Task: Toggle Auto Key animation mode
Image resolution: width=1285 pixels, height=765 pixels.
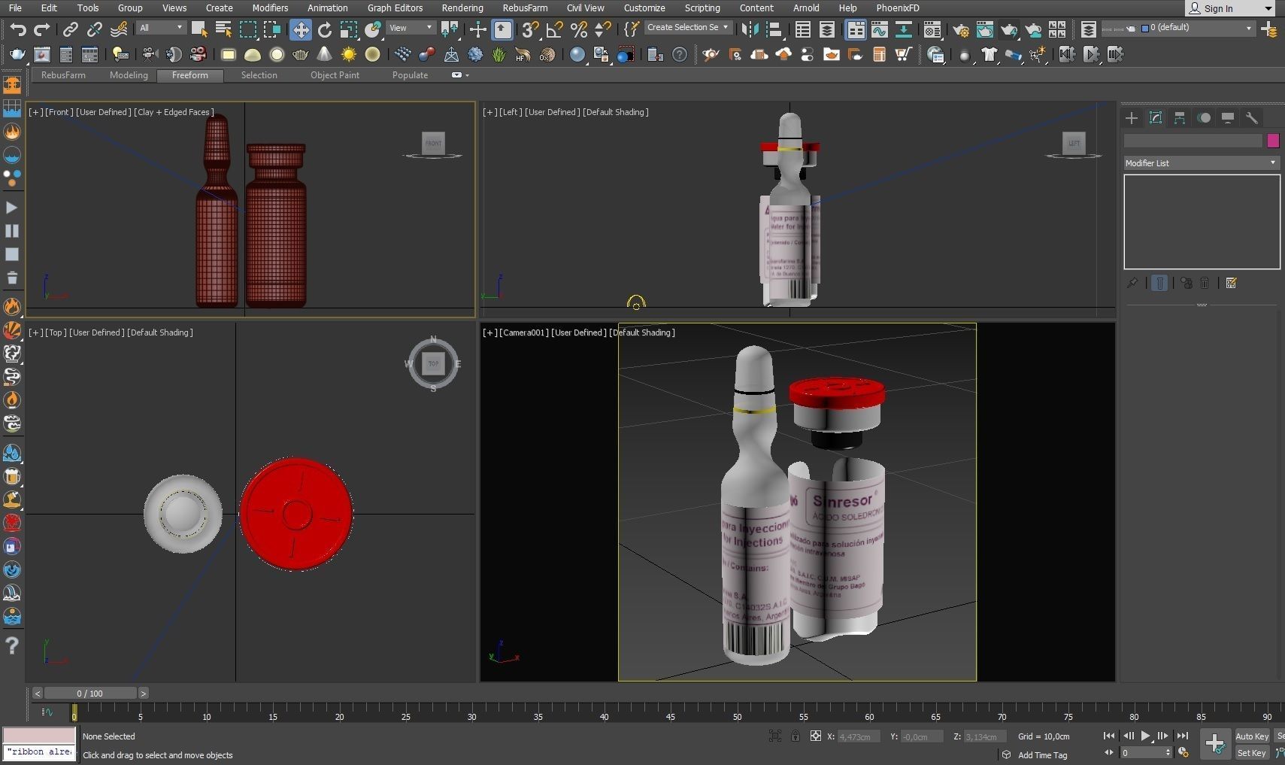Action: click(1251, 736)
